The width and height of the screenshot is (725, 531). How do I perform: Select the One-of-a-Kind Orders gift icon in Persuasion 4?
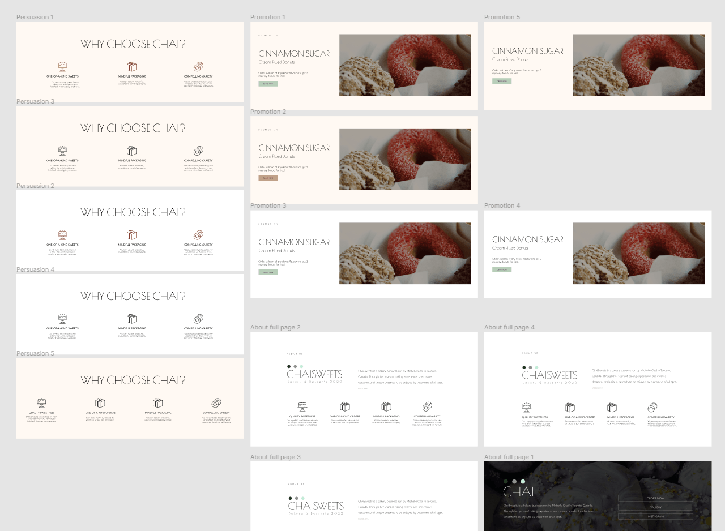(x=131, y=318)
